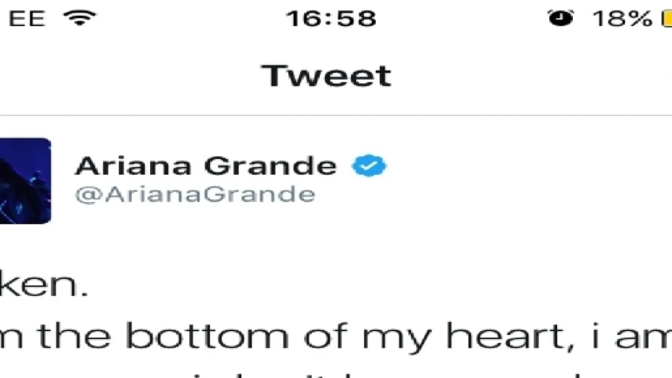Open the @ArianaGrande handle link
The height and width of the screenshot is (378, 672).
195,195
